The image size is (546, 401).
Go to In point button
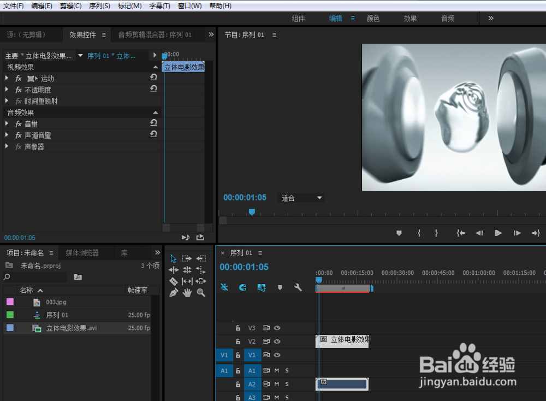tap(461, 233)
